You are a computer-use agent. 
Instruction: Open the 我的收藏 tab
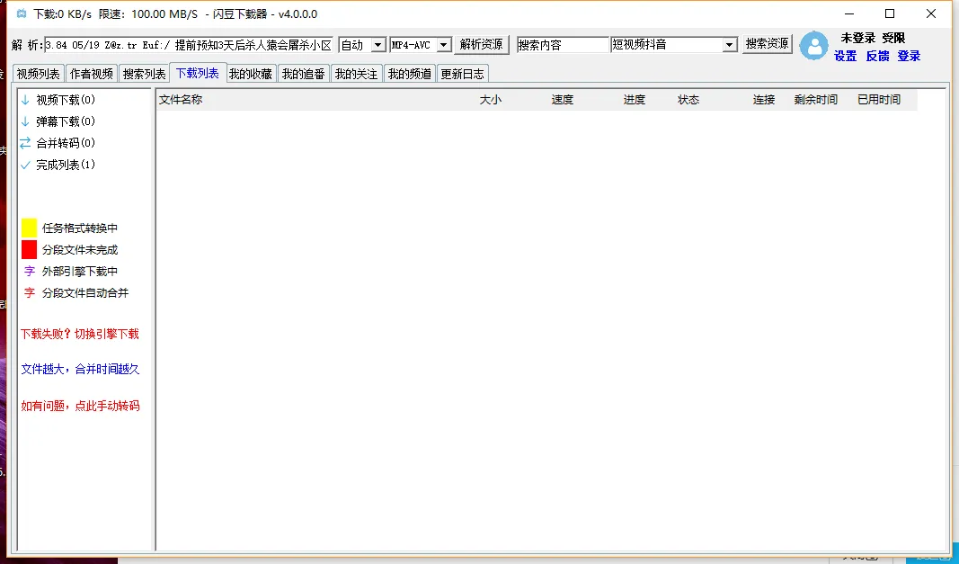click(x=252, y=73)
